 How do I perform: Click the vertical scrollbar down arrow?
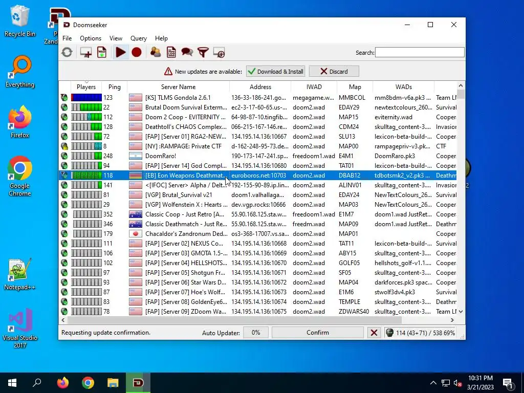pyautogui.click(x=461, y=312)
